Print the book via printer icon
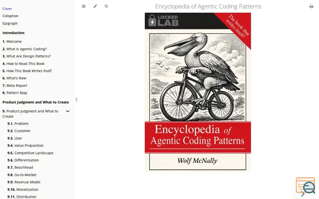 [x=311, y=6]
